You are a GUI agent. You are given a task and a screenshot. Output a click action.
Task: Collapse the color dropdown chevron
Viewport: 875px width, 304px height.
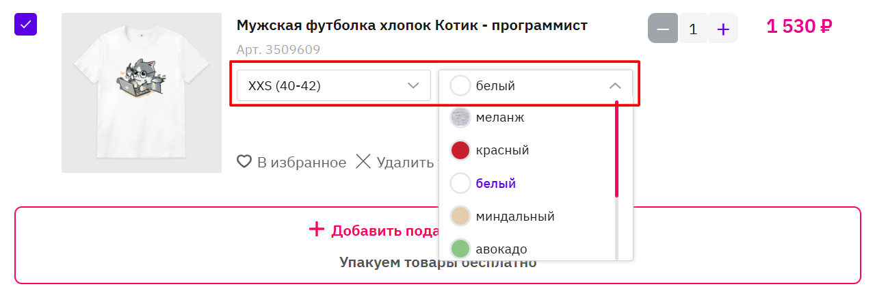coord(615,86)
